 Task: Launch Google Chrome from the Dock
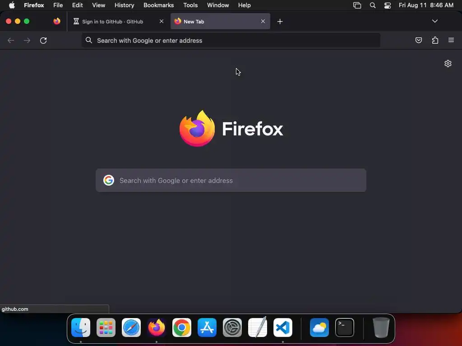pos(181,328)
